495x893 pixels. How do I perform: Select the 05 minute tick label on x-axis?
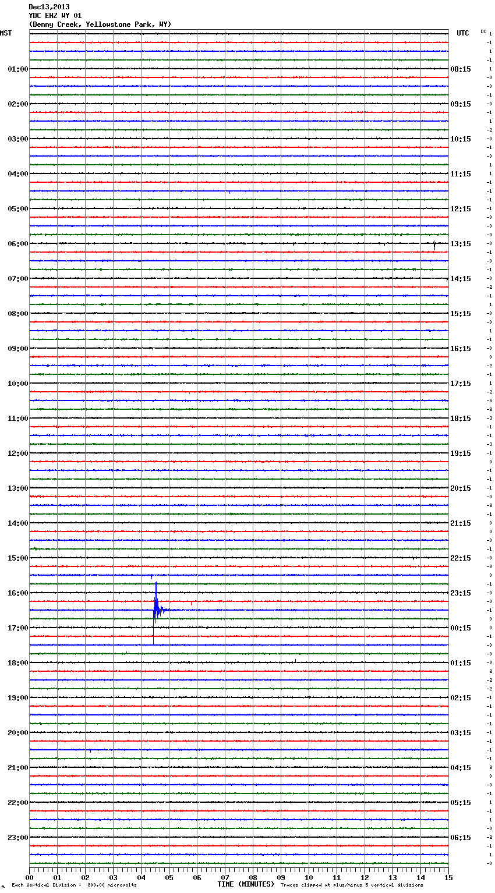pyautogui.click(x=169, y=877)
